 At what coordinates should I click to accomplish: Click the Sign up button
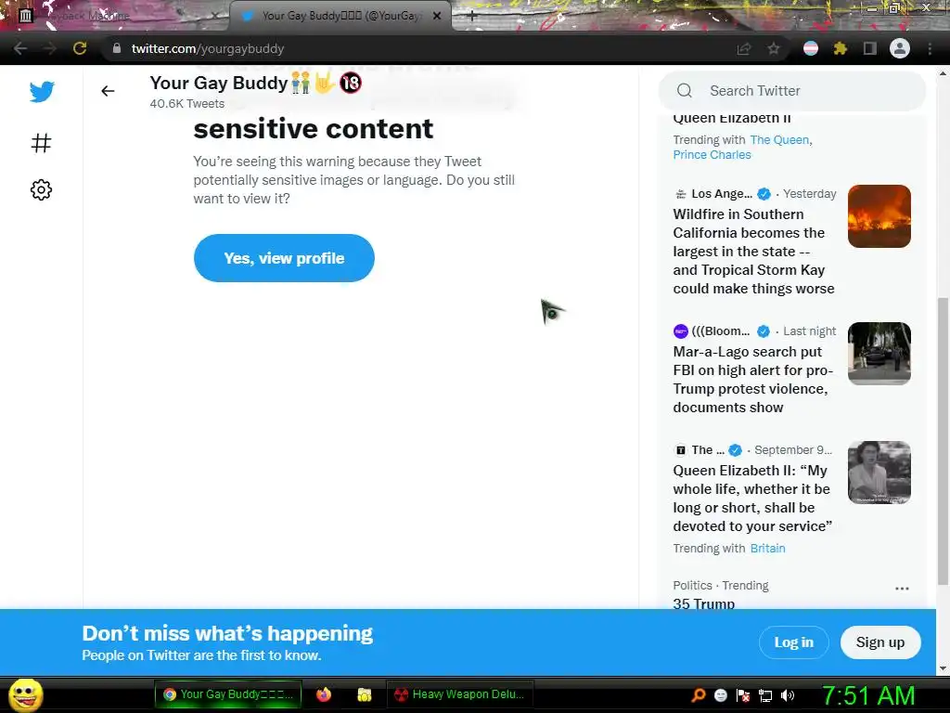coord(880,642)
